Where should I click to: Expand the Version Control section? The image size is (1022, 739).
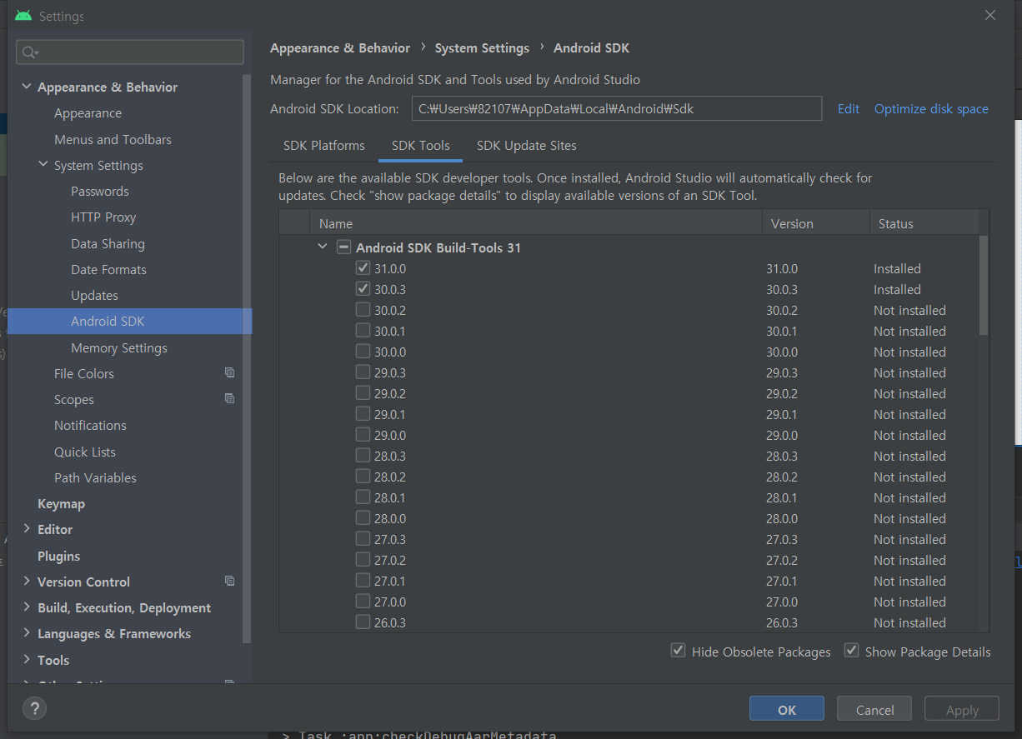[27, 582]
